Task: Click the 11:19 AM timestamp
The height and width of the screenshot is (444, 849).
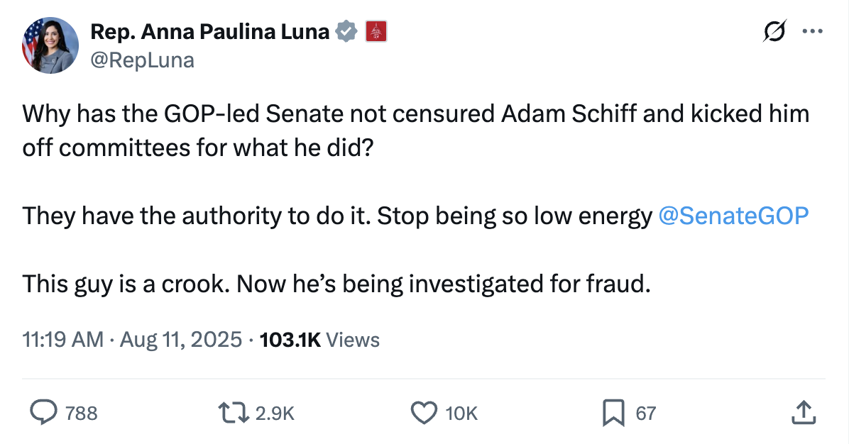Action: pyautogui.click(x=63, y=340)
